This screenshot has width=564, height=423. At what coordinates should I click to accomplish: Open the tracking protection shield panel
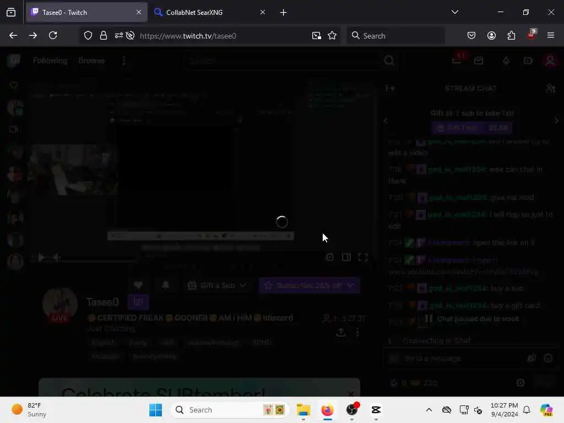click(x=88, y=36)
